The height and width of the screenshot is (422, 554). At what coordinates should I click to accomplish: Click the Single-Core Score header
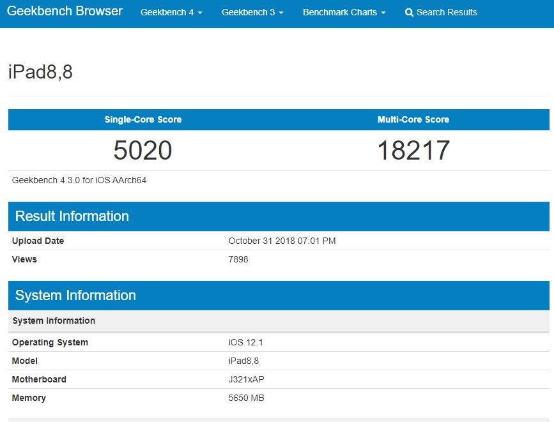point(143,120)
